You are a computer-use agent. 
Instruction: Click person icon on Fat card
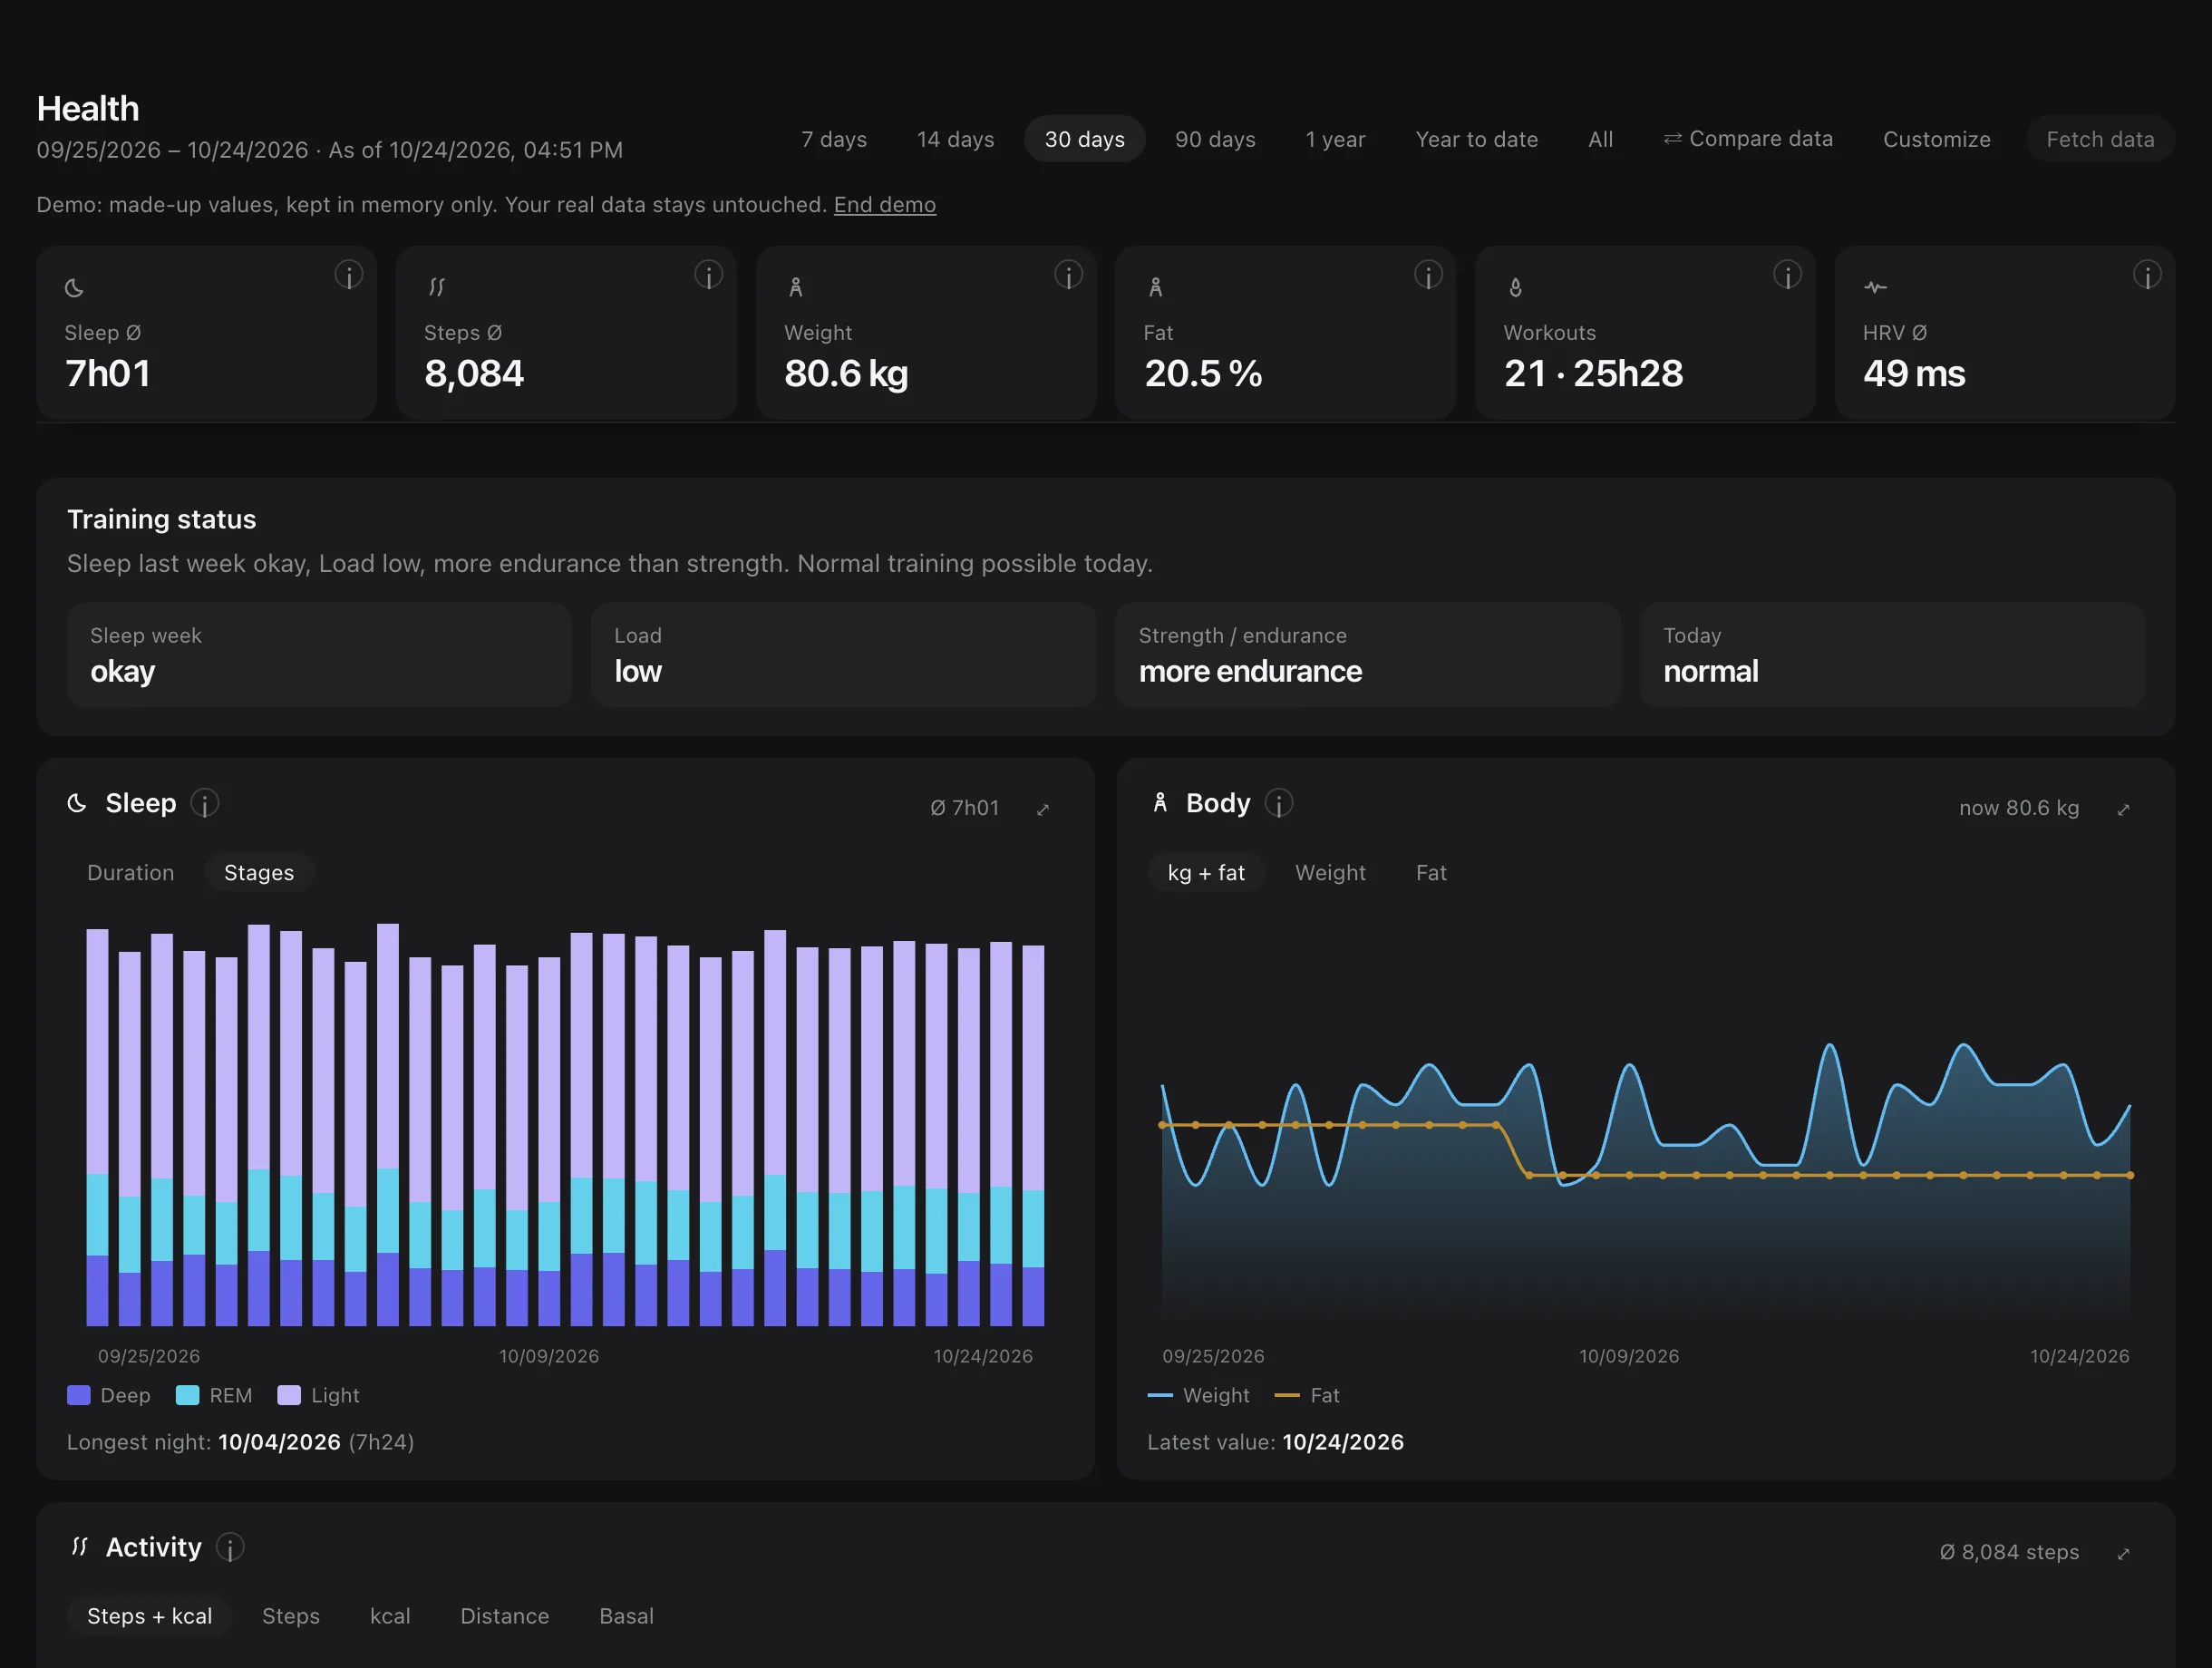click(x=1155, y=288)
